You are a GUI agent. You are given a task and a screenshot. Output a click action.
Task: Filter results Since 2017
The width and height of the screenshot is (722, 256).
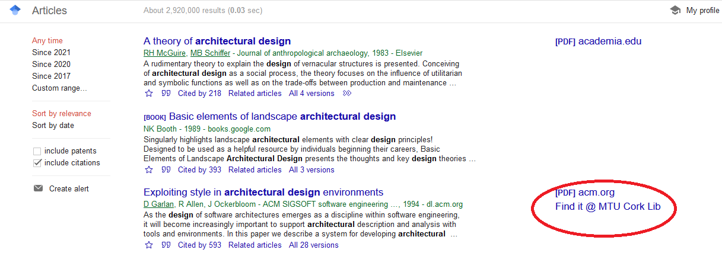pos(51,76)
